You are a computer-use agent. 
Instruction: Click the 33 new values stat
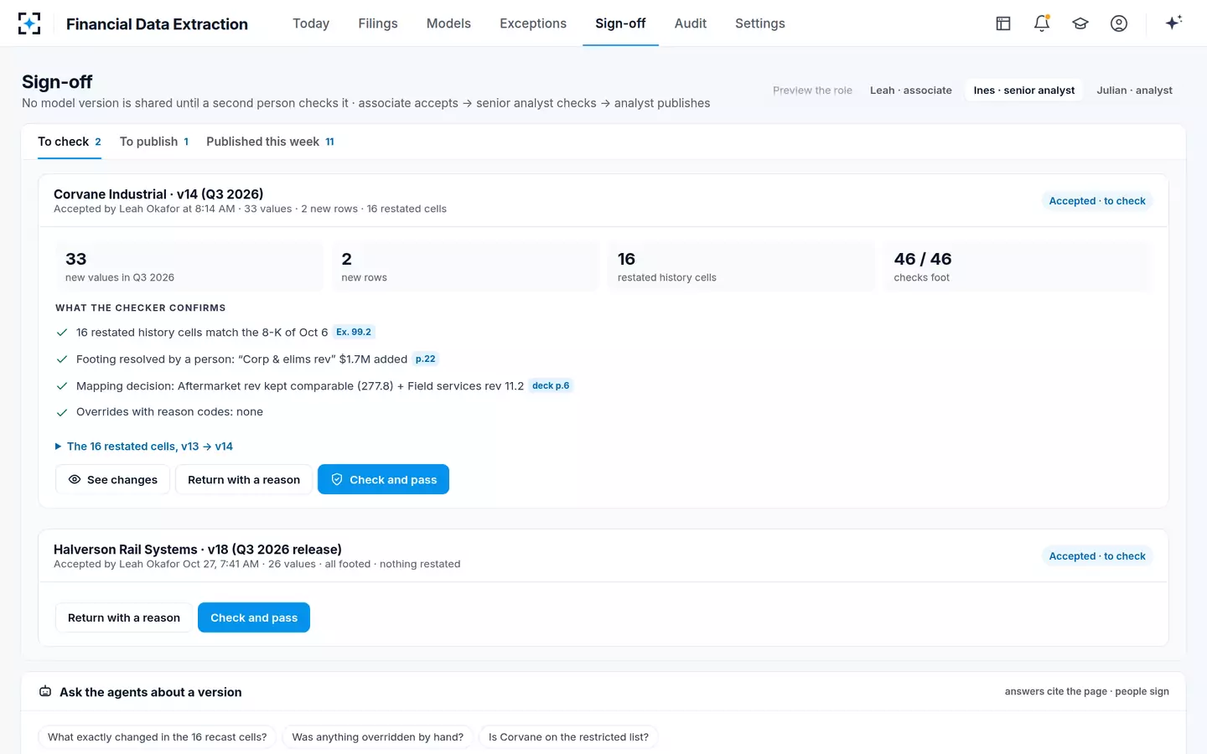pos(189,267)
